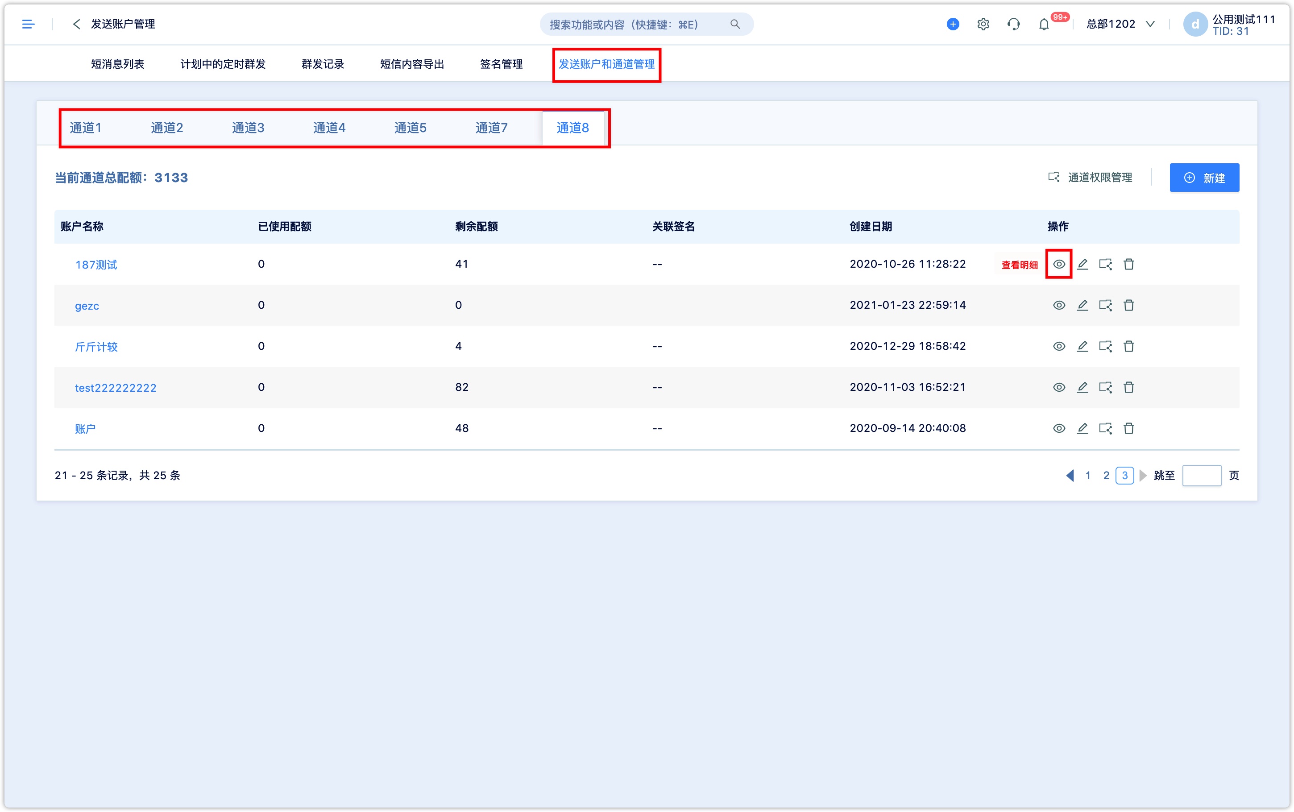Select the 通道8 tab

[572, 128]
